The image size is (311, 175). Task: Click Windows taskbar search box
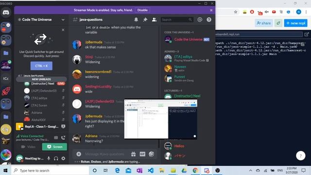(x=50, y=171)
